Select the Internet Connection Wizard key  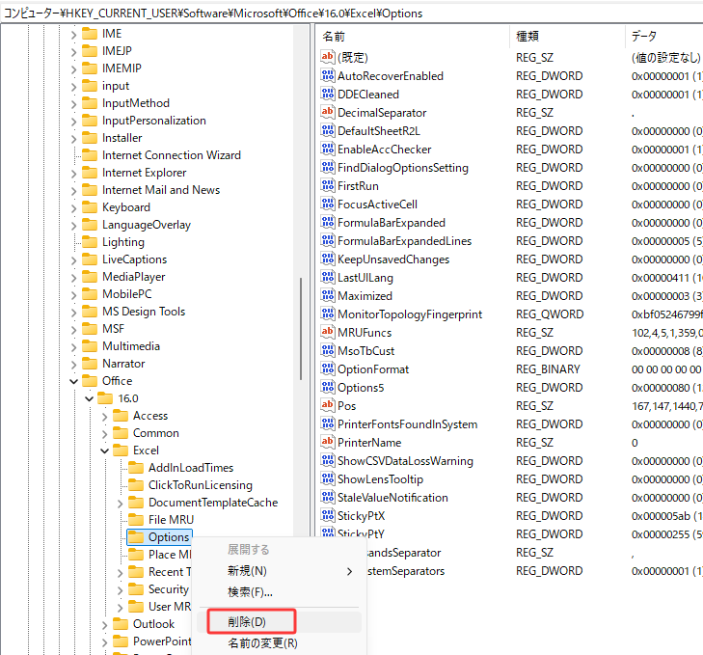(172, 155)
